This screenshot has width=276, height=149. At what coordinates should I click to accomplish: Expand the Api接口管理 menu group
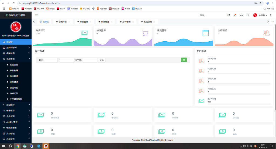[16, 122]
